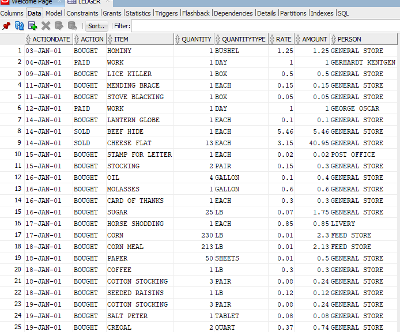Click the COFFEE cell

[140, 270]
